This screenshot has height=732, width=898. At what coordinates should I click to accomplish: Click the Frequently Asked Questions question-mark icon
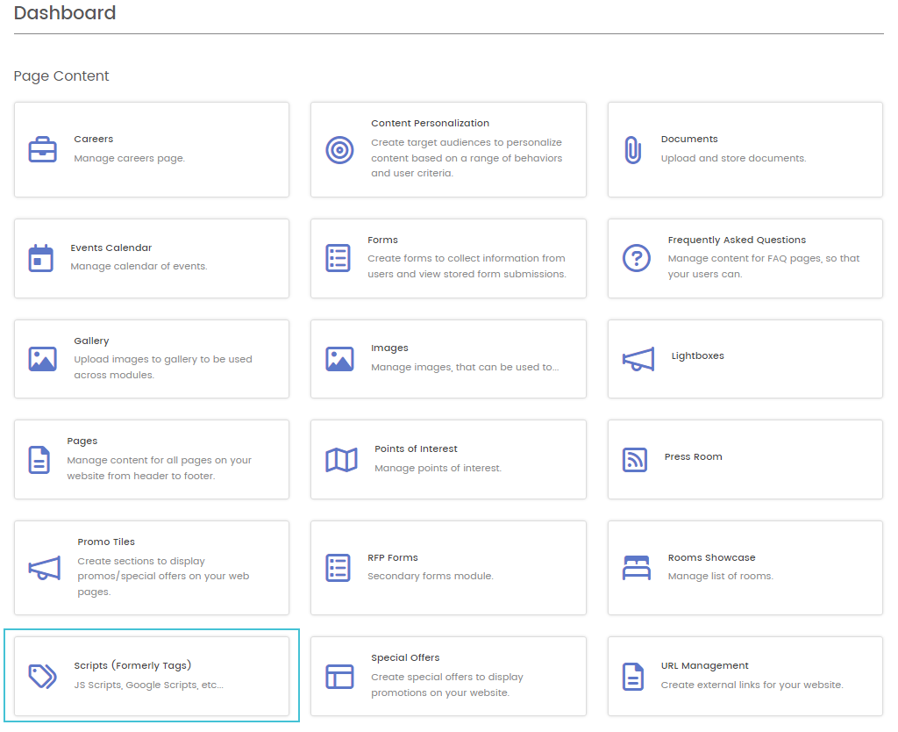(637, 258)
